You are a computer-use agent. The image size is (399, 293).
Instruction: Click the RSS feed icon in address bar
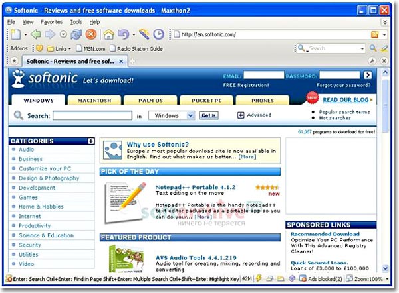(x=375, y=34)
